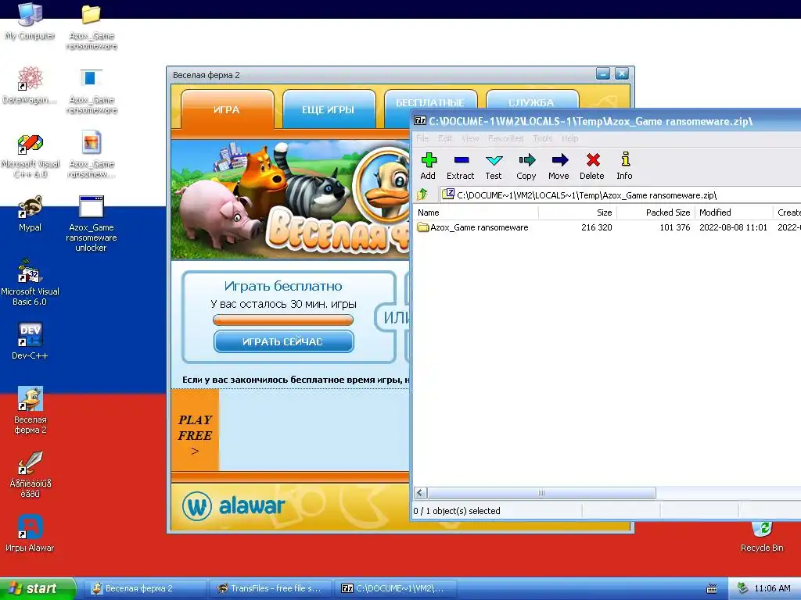Click the 0 / 1 object(s) selected status
Screen dimensions: 801x600
[x=457, y=511]
